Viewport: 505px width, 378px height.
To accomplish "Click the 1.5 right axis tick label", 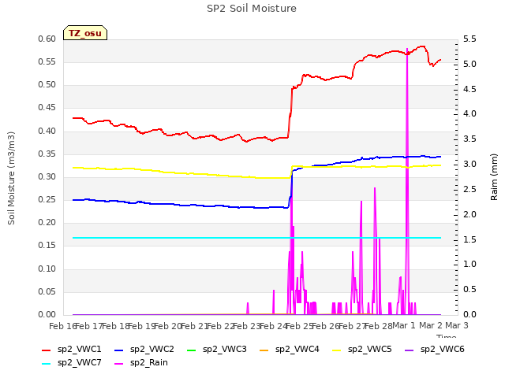I will (469, 239).
